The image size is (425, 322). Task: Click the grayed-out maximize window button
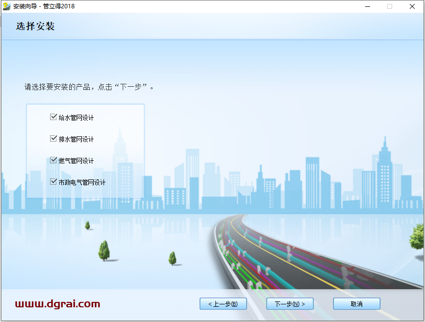(390, 6)
